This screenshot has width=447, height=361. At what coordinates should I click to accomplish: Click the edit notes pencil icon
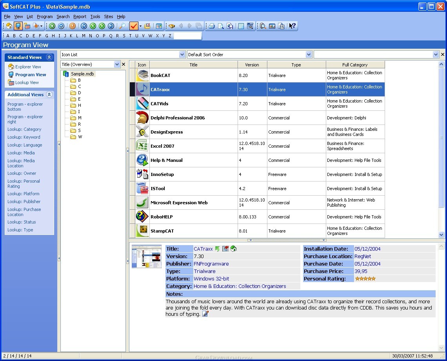[205, 314]
